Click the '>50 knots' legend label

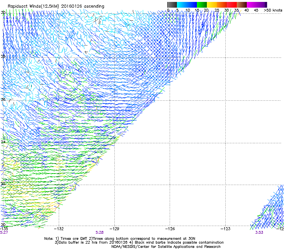click(x=273, y=10)
